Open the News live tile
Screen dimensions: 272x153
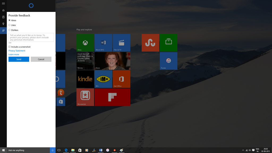pyautogui.click(x=112, y=61)
